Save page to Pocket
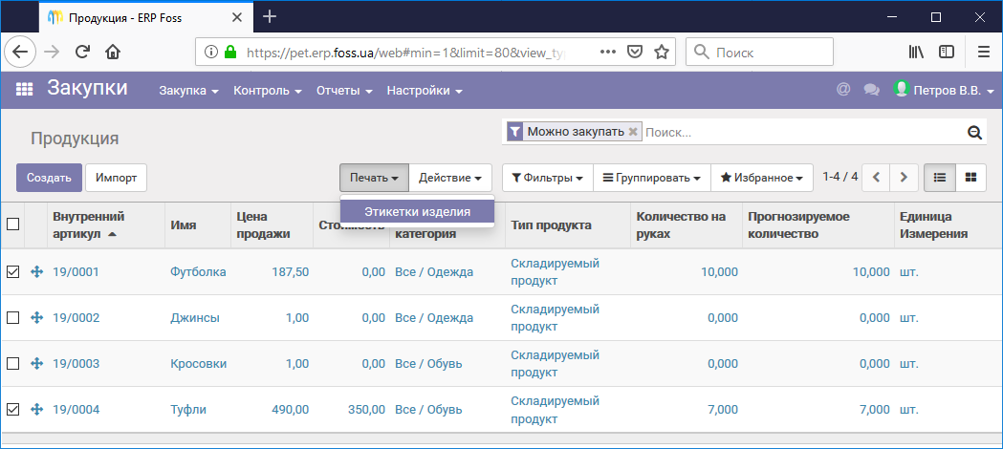The image size is (1003, 449). 635,52
